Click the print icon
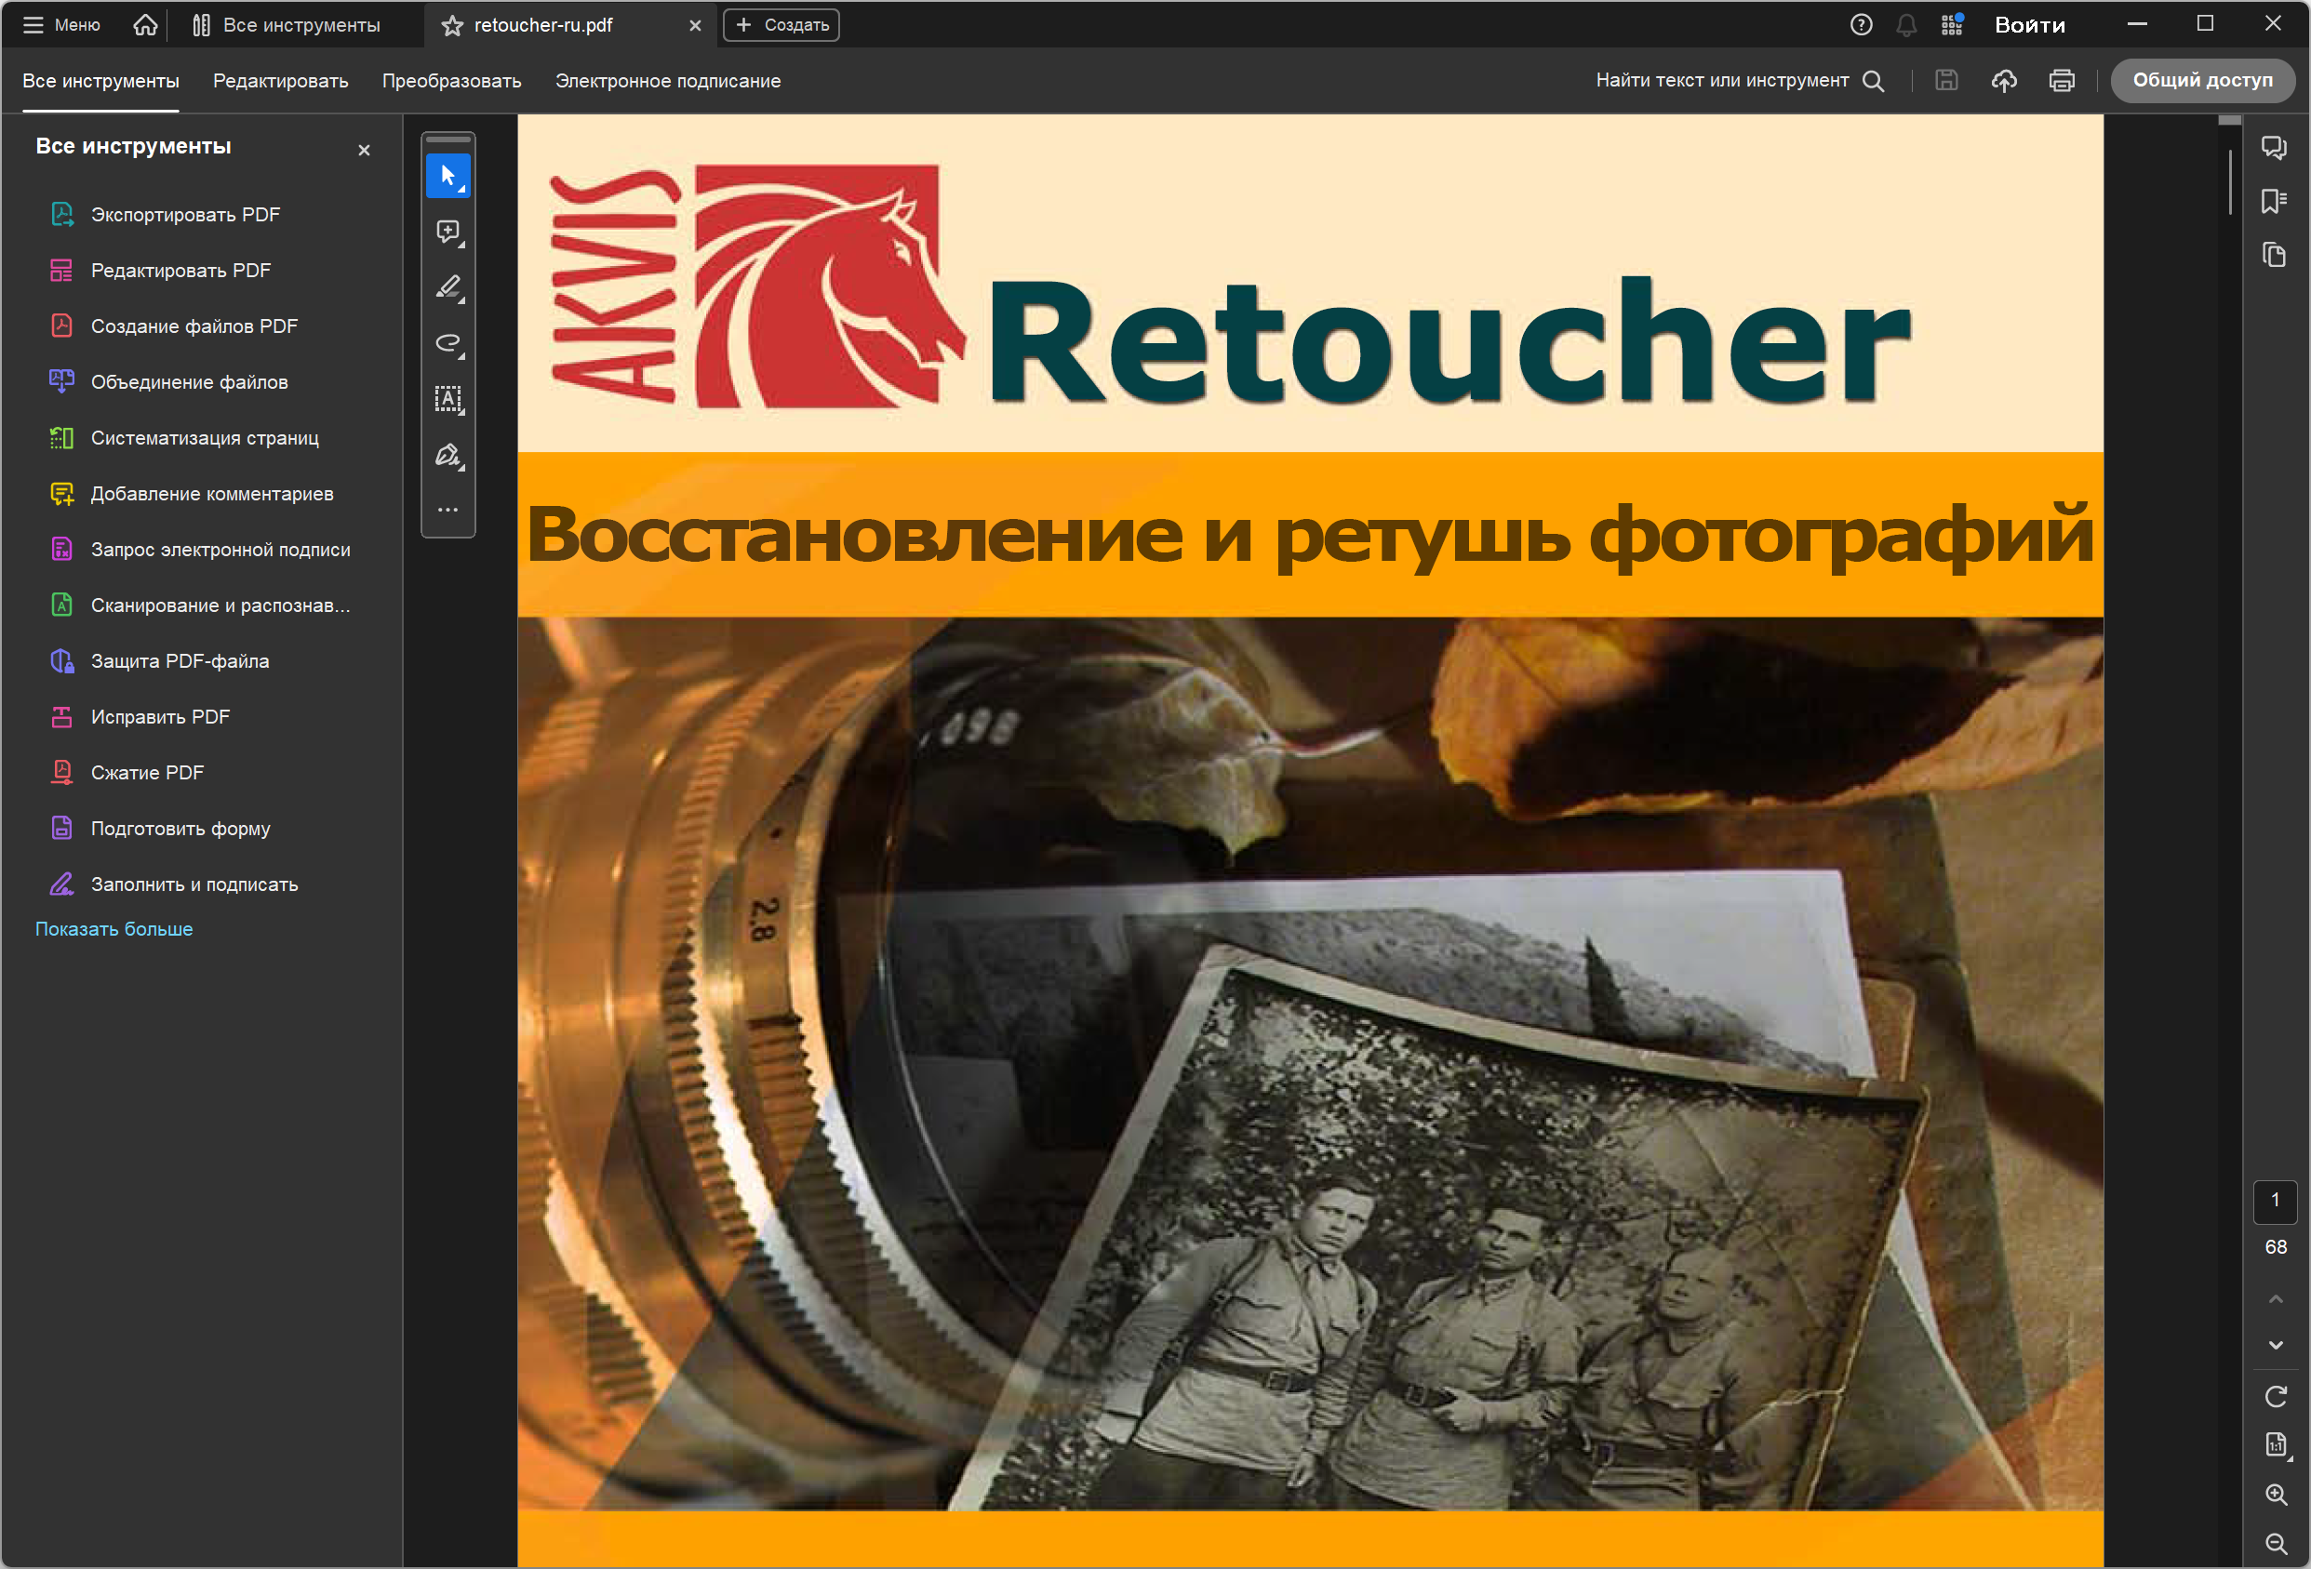The image size is (2311, 1569). tap(2062, 81)
